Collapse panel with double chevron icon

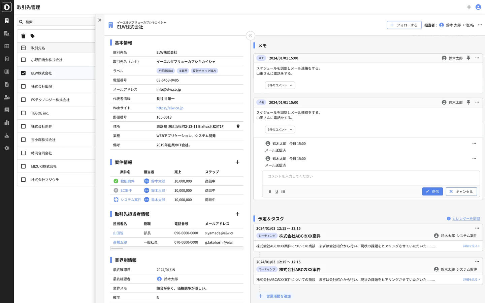[x=250, y=36]
